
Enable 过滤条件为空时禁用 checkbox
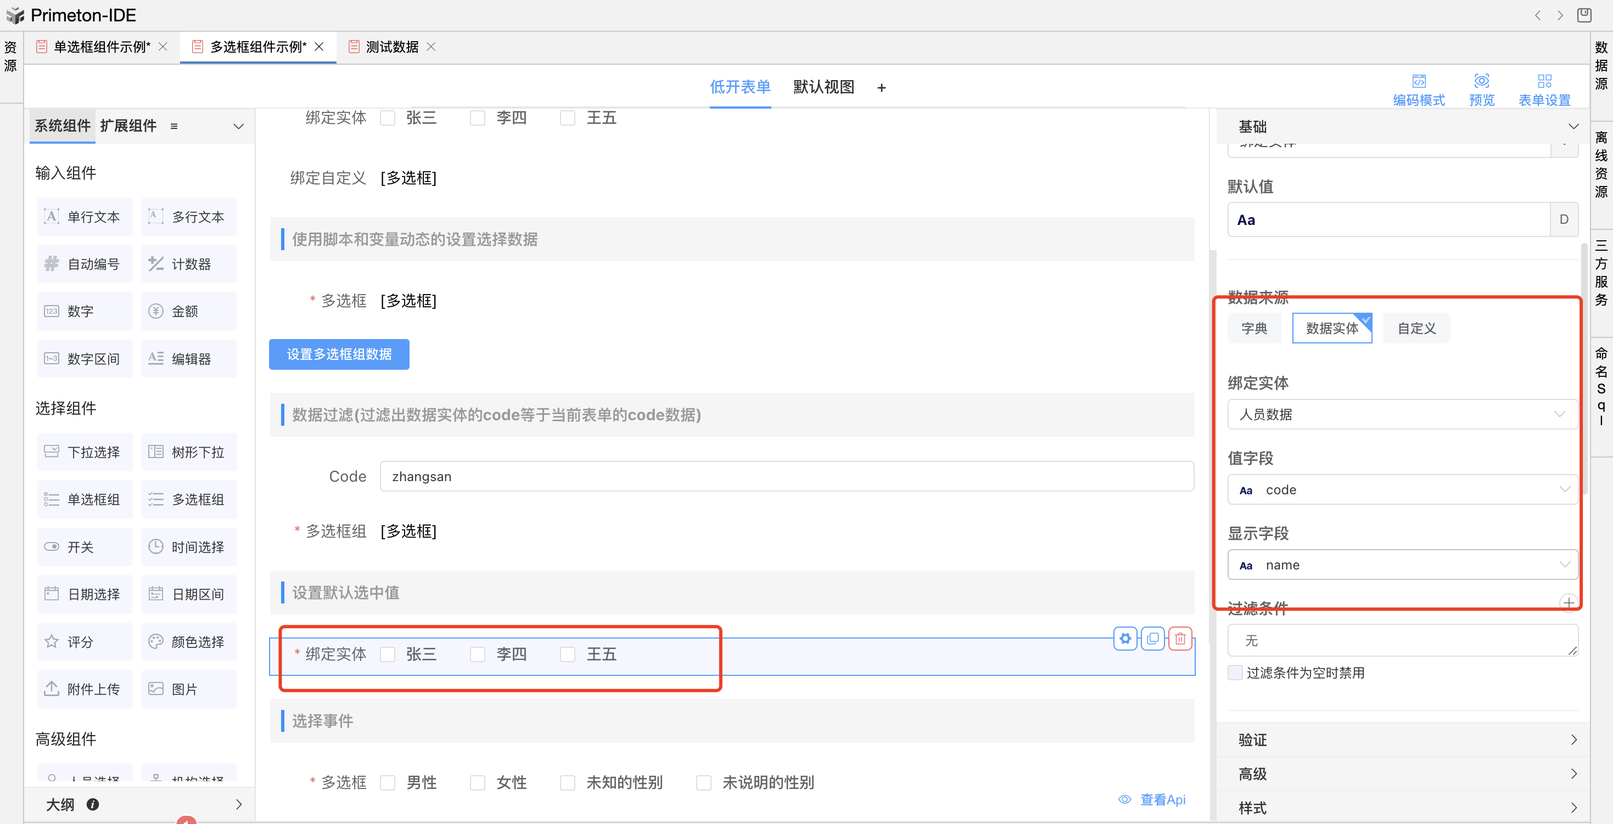click(x=1235, y=673)
